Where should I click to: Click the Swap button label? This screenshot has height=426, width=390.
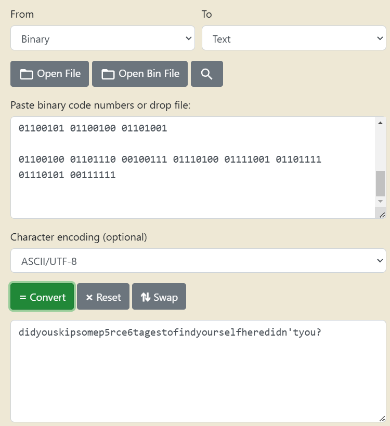click(166, 298)
